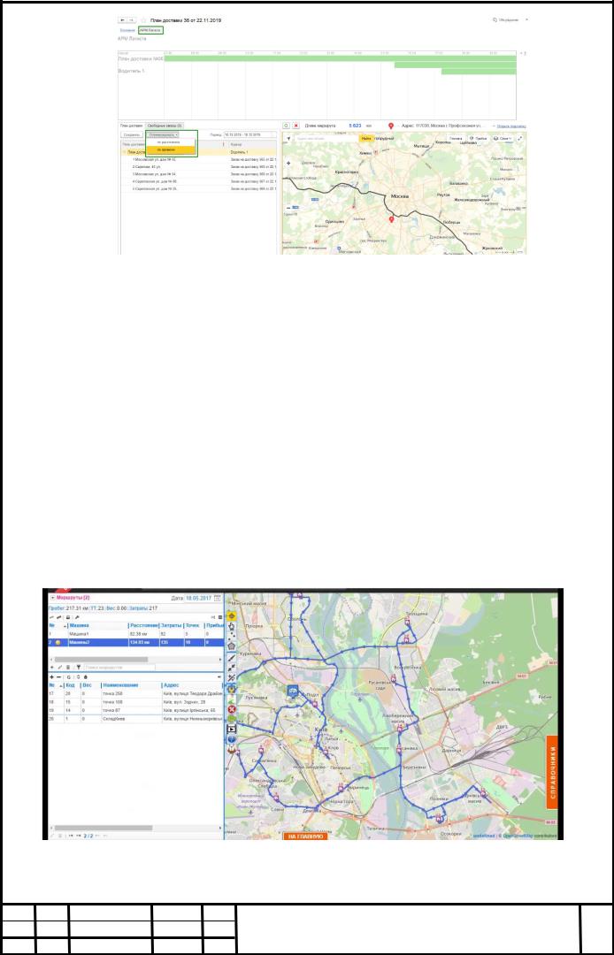Select the hand pointer tool on map toolbar
The image size is (614, 955).
coord(232,626)
